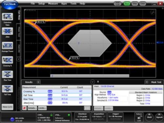Click the D1A badge in the Fall Time row
The image size is (164, 123).
click(x=50, y=95)
